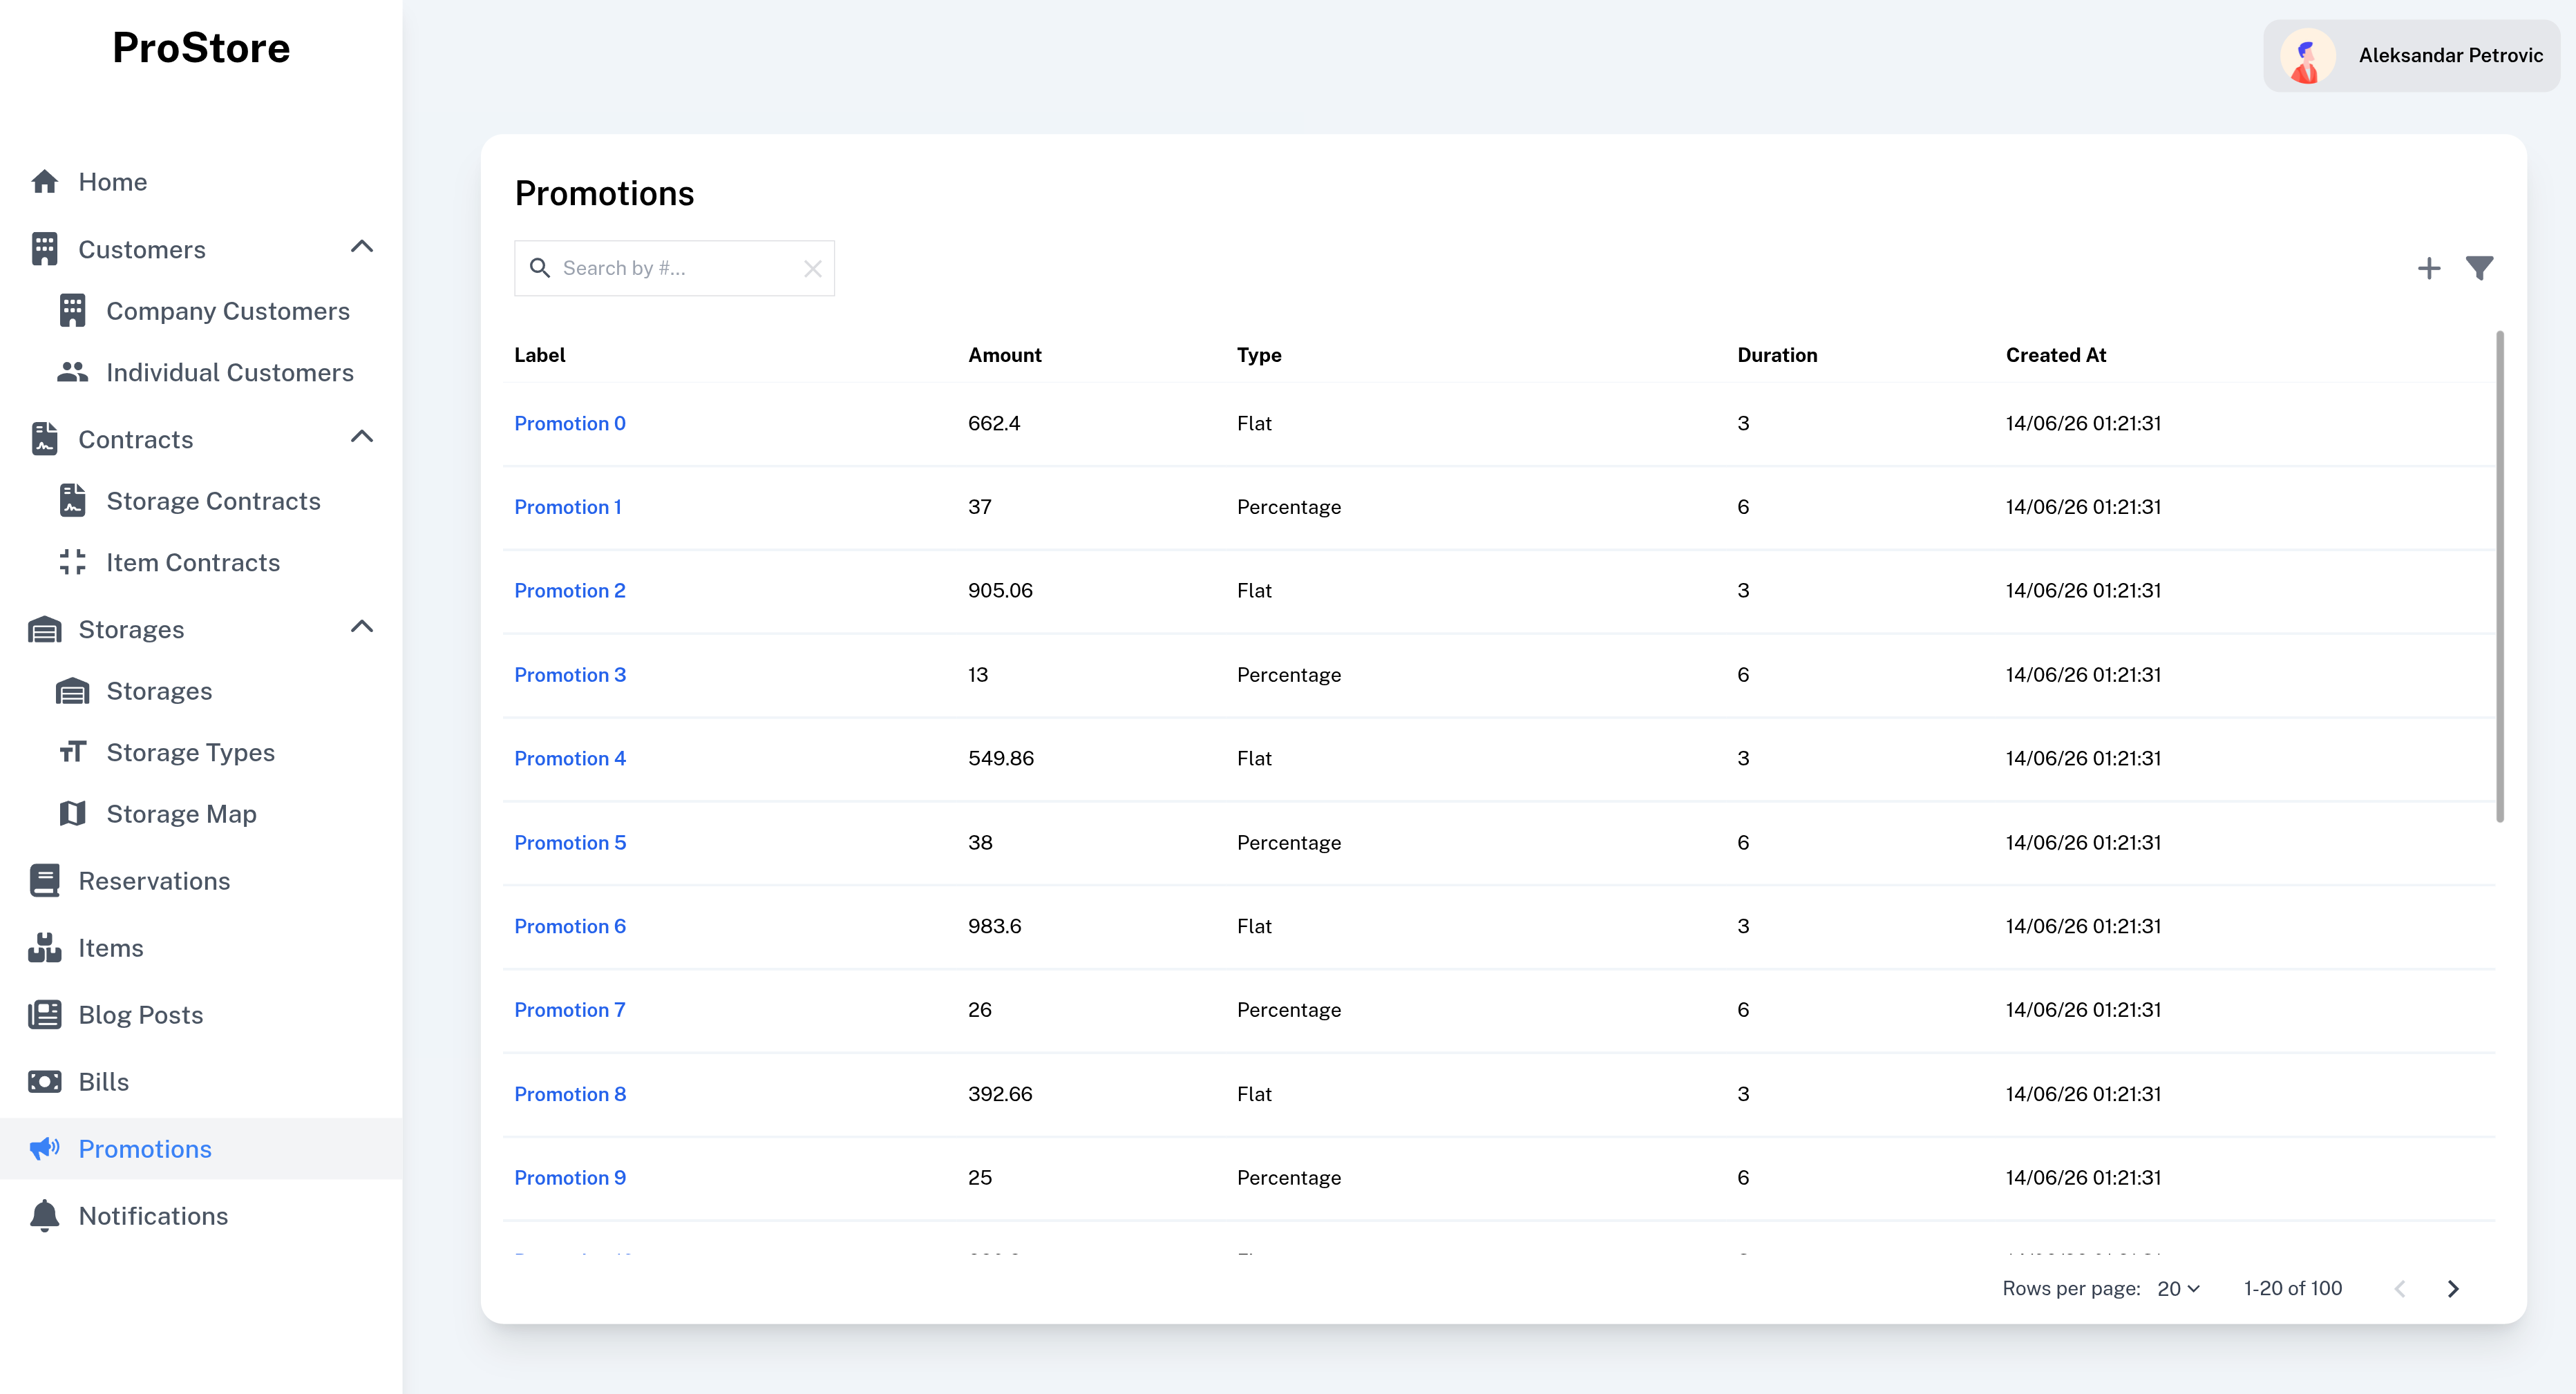
Task: Click the Amount column header
Action: [x=1004, y=355]
